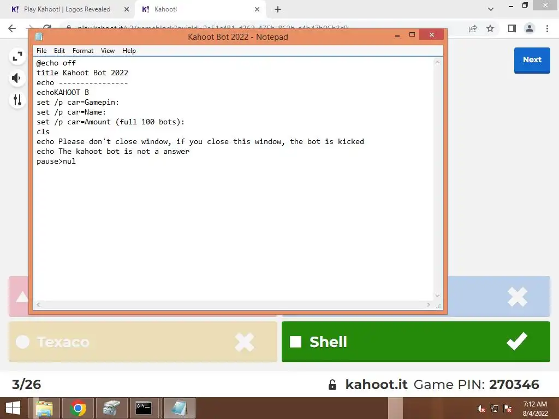Screen dimensions: 559x419
Task: Toggle Kahoot fullscreen mode icon
Action: pos(17,56)
